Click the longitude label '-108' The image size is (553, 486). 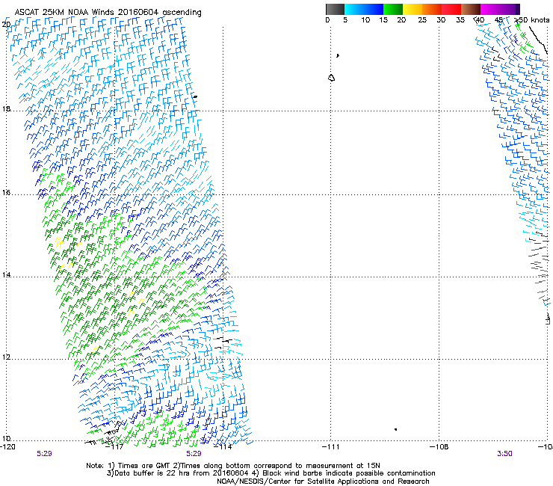tap(439, 447)
